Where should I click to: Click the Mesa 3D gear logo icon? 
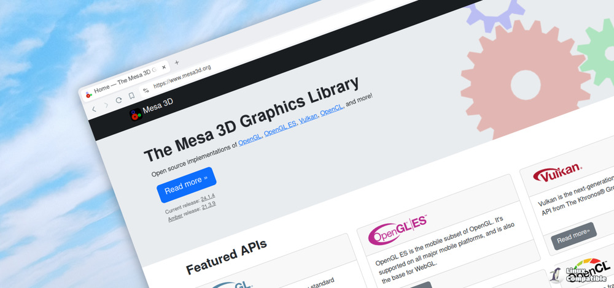[x=135, y=114]
